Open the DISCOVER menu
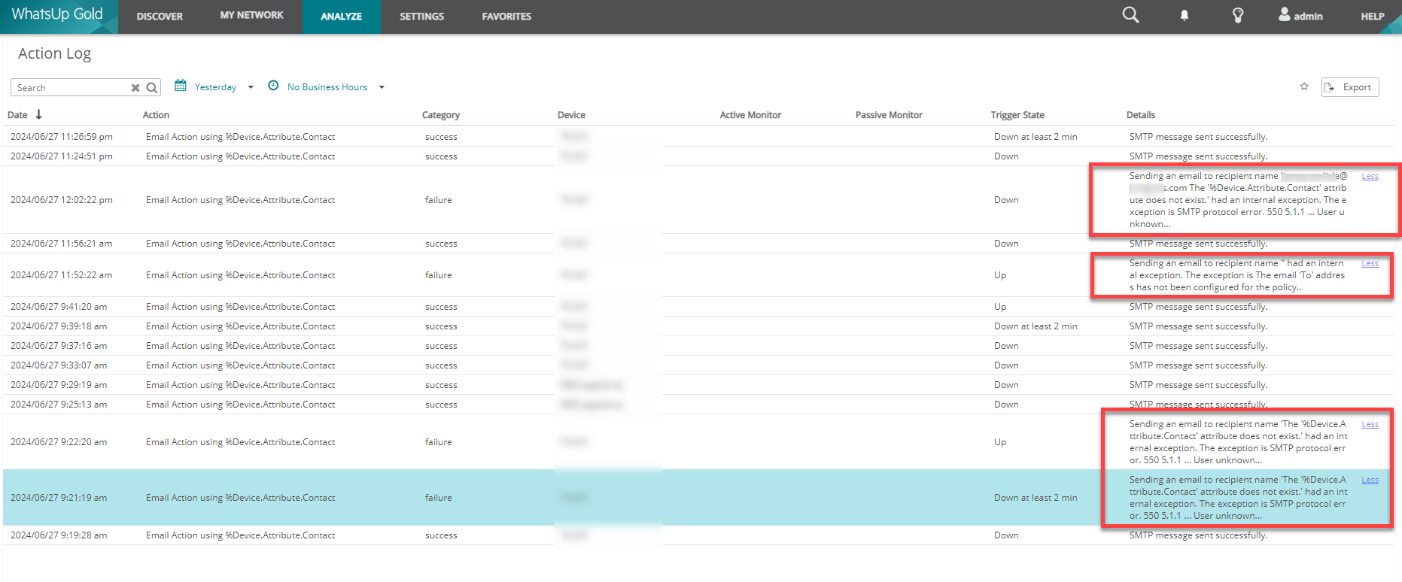Viewport: 1402px width, 582px height. pos(160,17)
